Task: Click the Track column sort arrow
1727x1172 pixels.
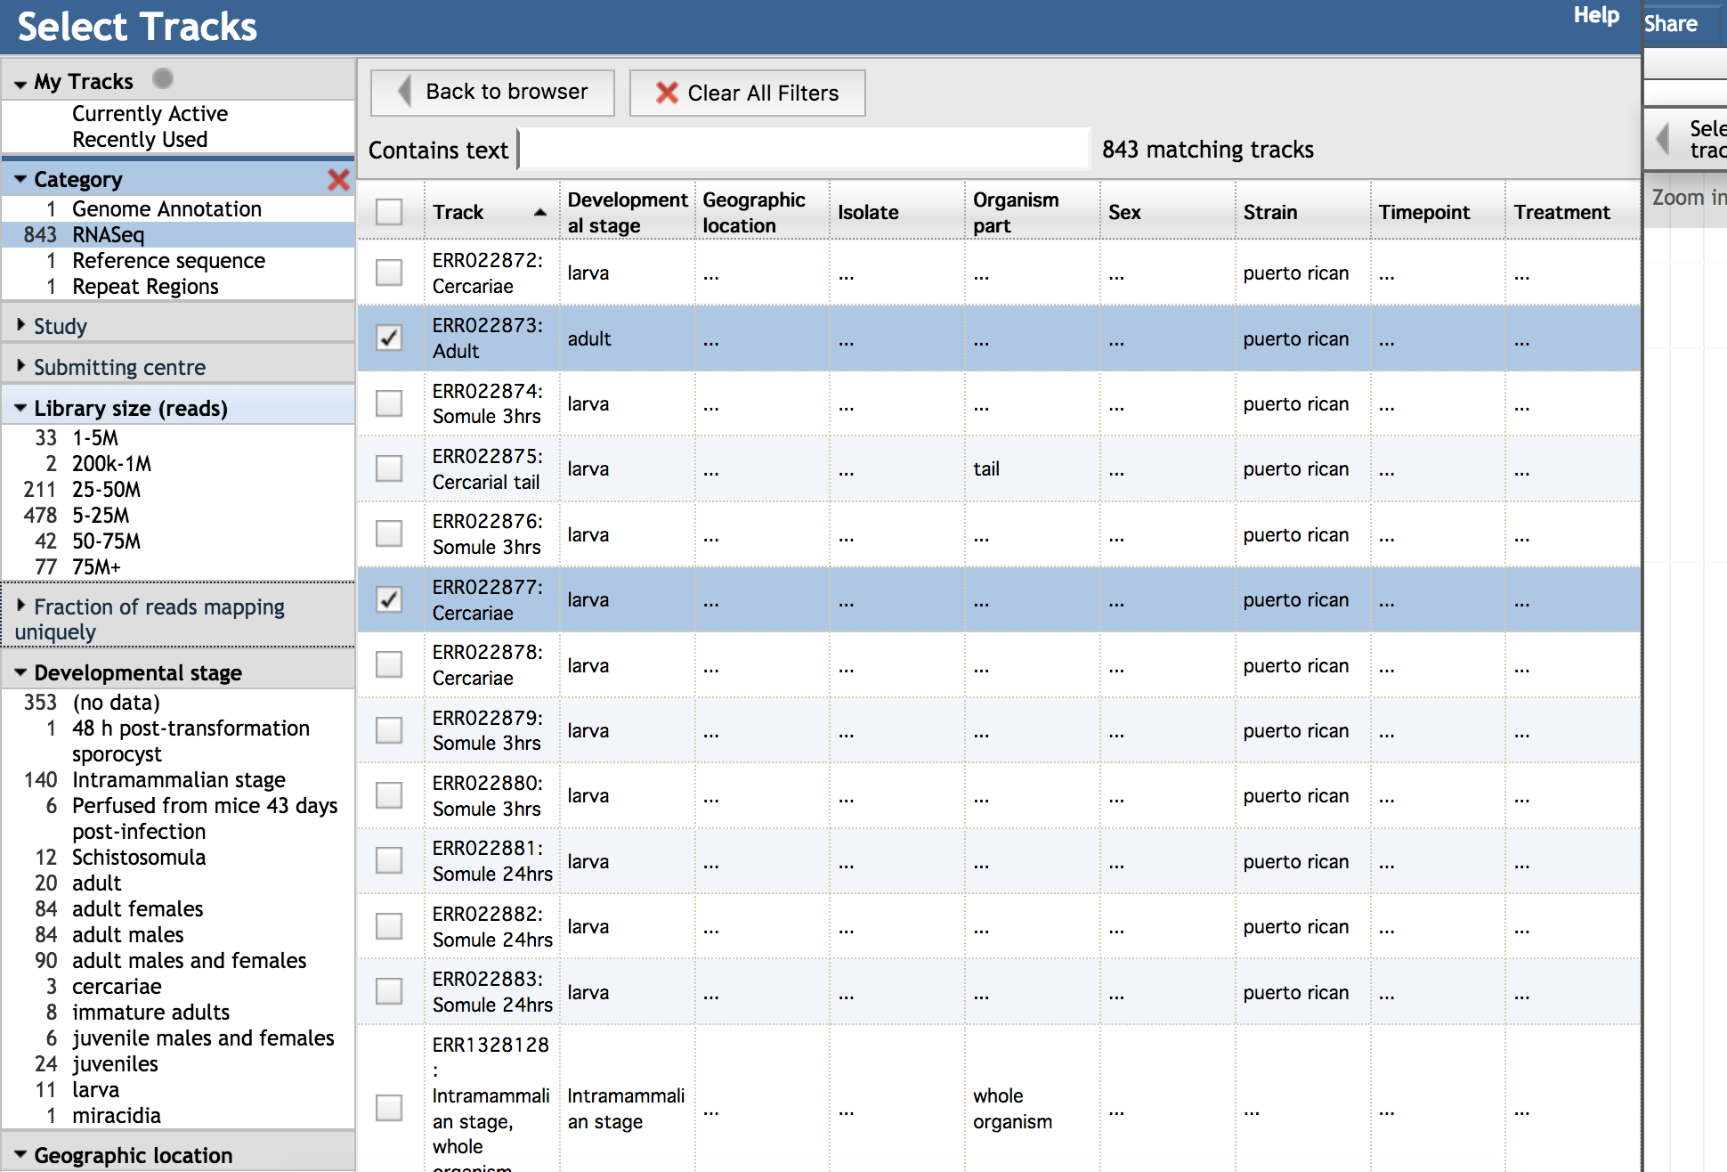Action: pos(539,212)
